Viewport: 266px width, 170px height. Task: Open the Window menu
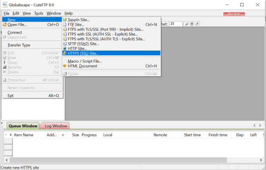[54, 13]
